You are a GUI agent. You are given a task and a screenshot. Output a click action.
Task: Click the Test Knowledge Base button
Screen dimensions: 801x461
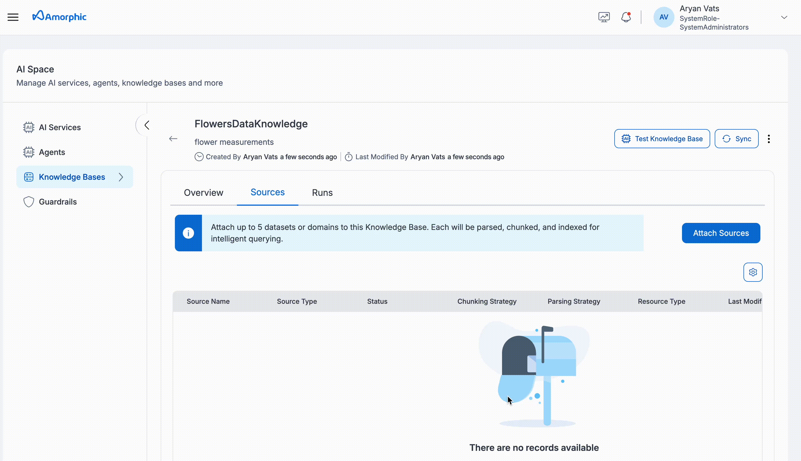click(662, 138)
